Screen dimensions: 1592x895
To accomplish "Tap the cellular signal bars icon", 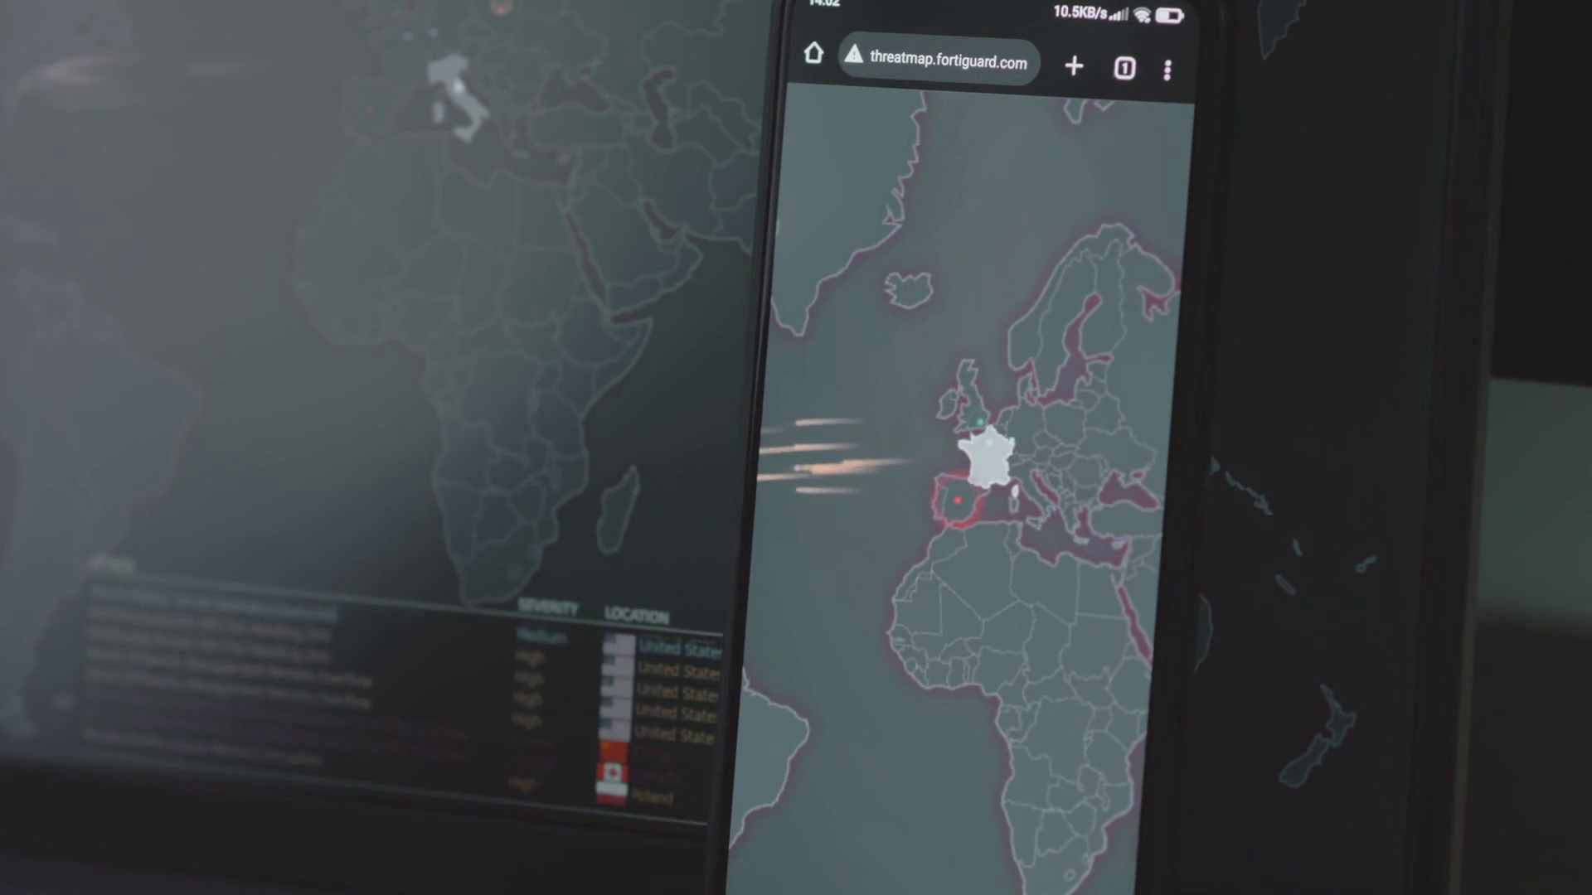I will 1119,14.
